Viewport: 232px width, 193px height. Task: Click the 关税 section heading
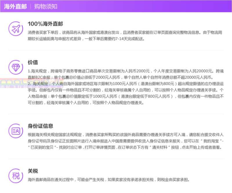click(33, 171)
